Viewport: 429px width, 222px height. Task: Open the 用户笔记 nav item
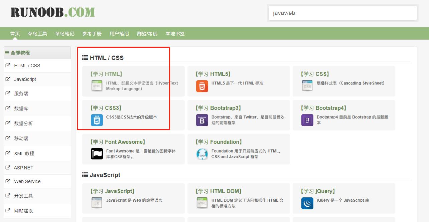[119, 34]
